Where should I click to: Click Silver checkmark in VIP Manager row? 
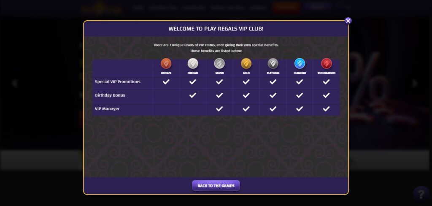(x=219, y=109)
